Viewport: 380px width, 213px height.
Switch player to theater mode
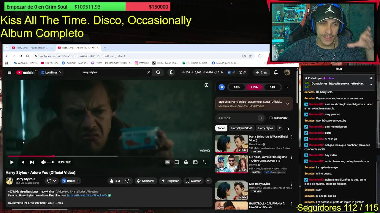pos(195,162)
